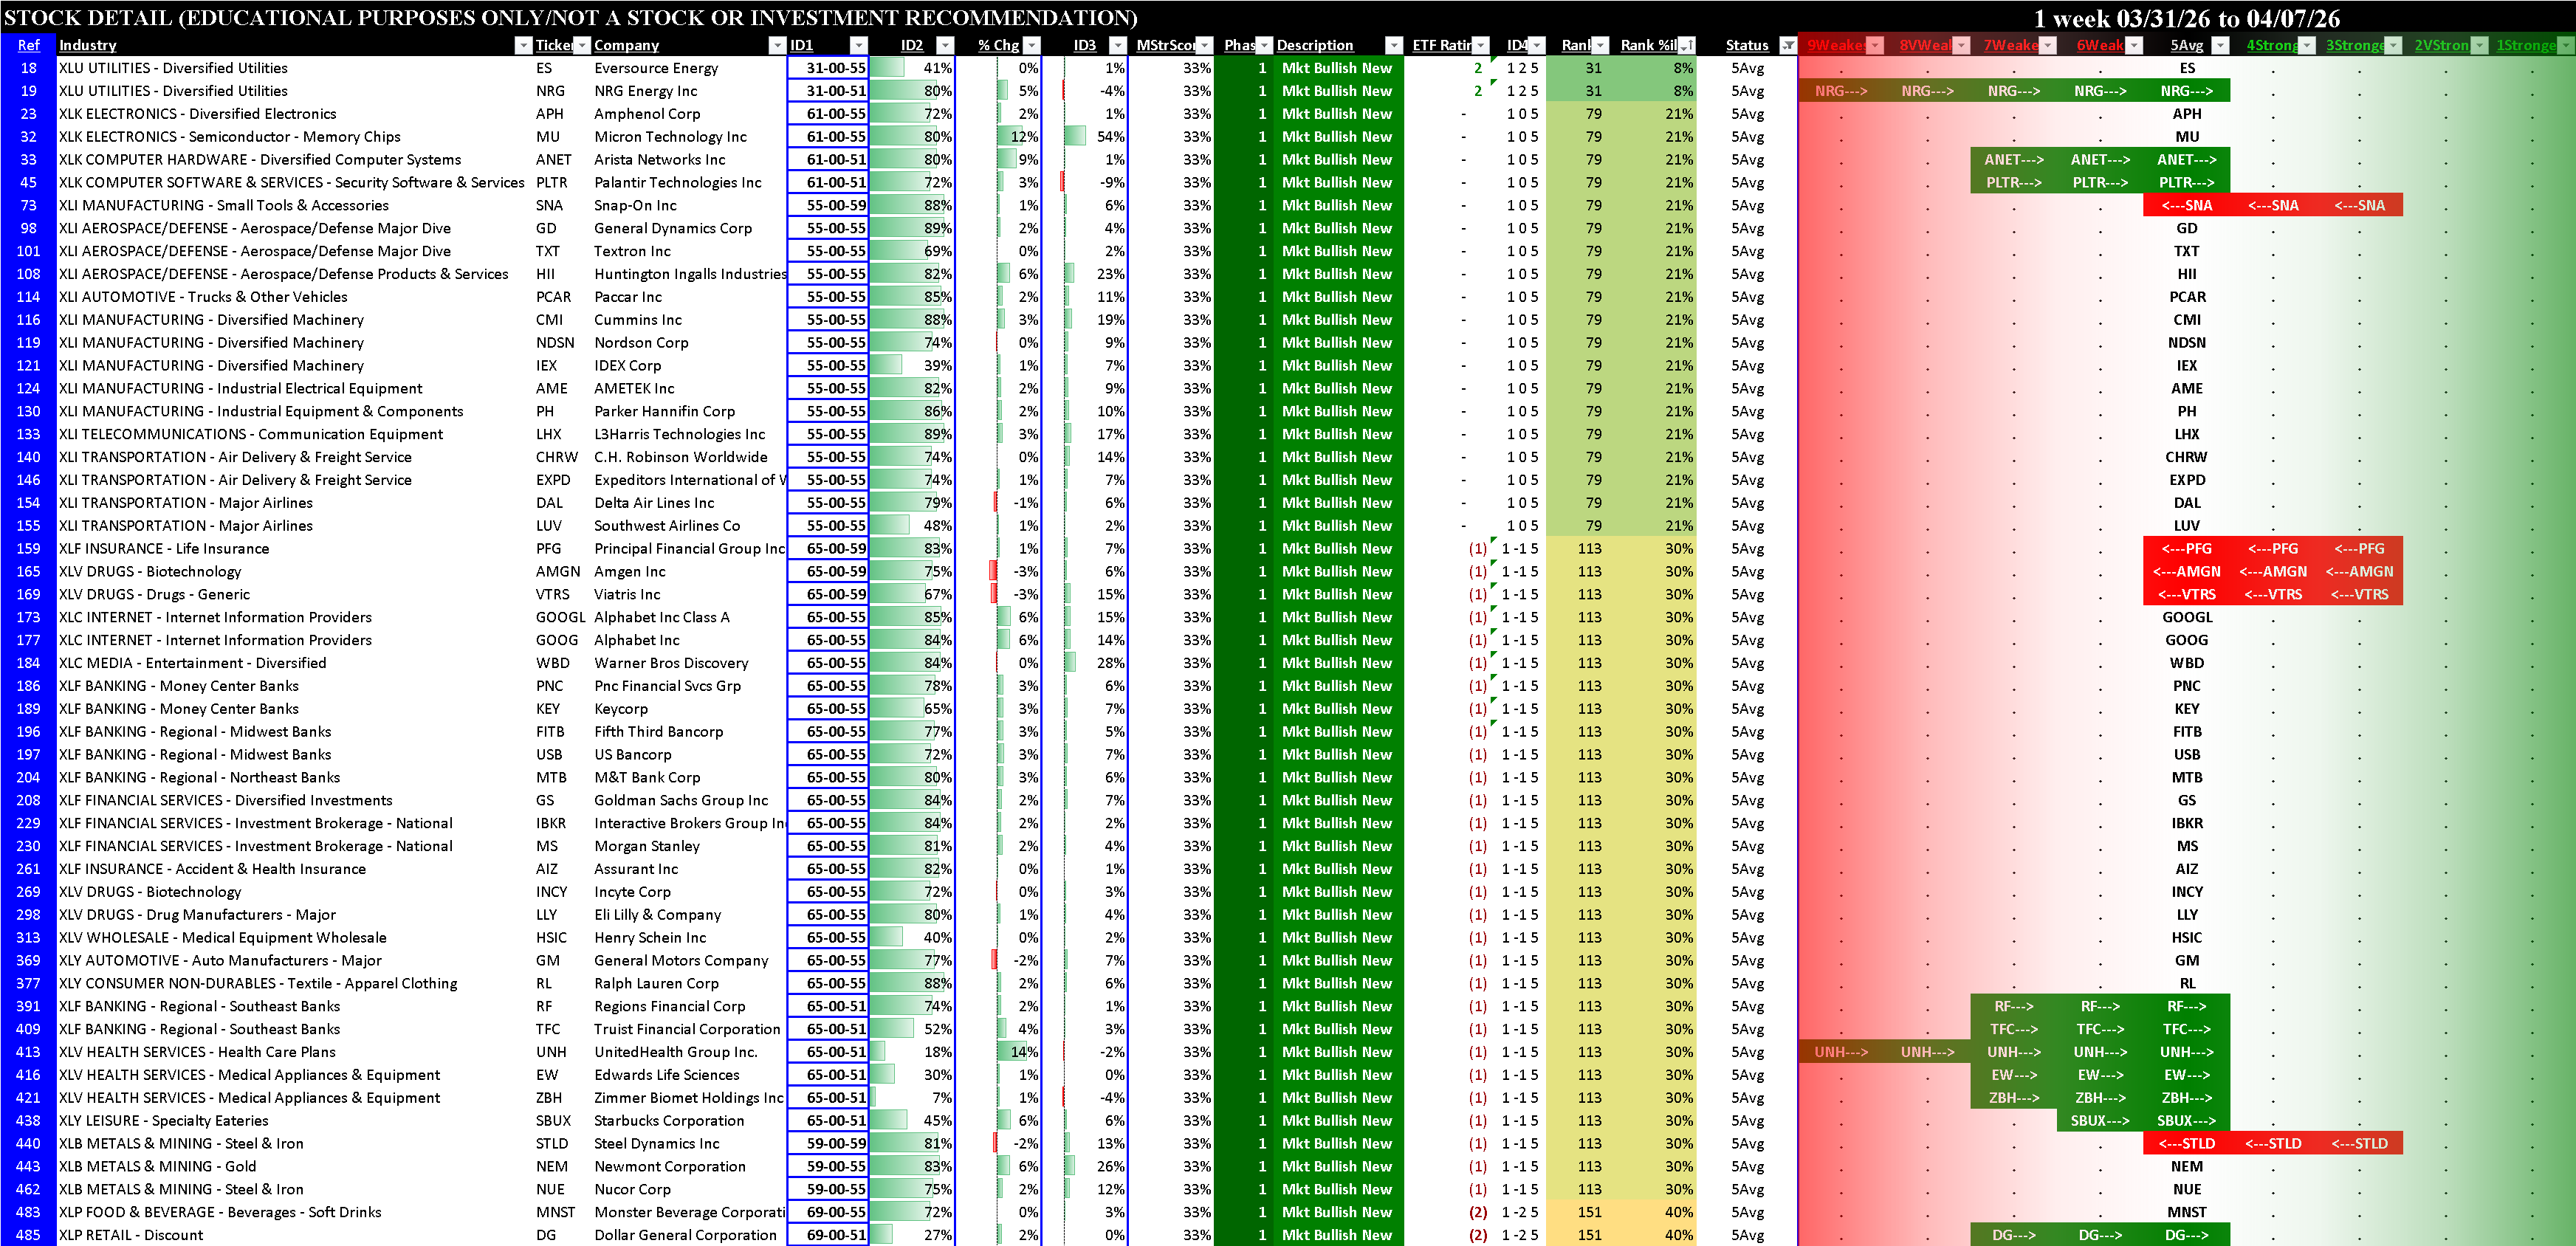Screen dimensions: 2576x1246
Task: Select the Mkt Bullish New cell for Palantir
Action: (1336, 182)
